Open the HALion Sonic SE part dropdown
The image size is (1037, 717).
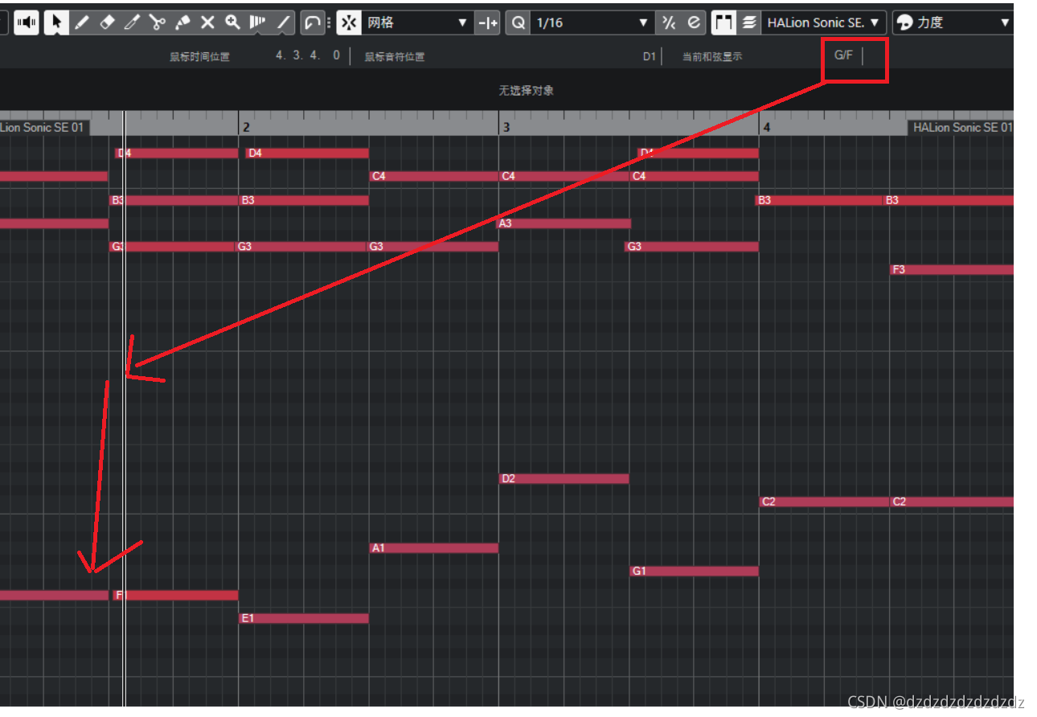click(x=824, y=23)
